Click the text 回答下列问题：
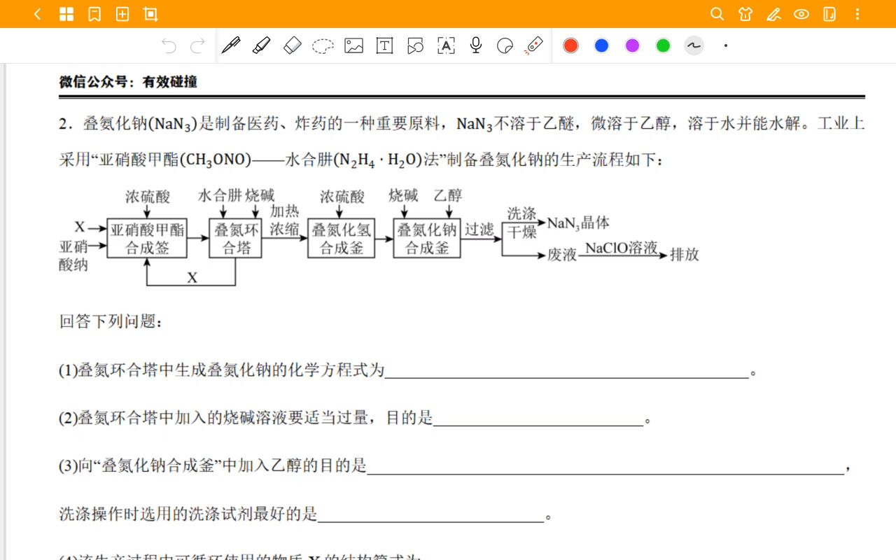This screenshot has height=560, width=896. [x=112, y=321]
